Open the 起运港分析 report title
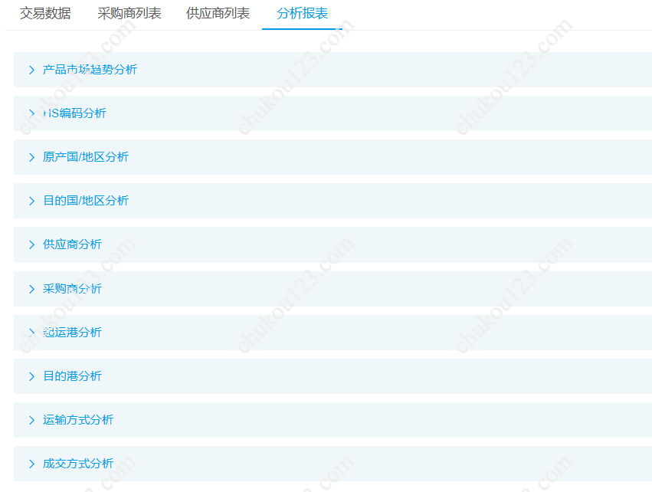Image resolution: width=652 pixels, height=492 pixels. pos(72,333)
